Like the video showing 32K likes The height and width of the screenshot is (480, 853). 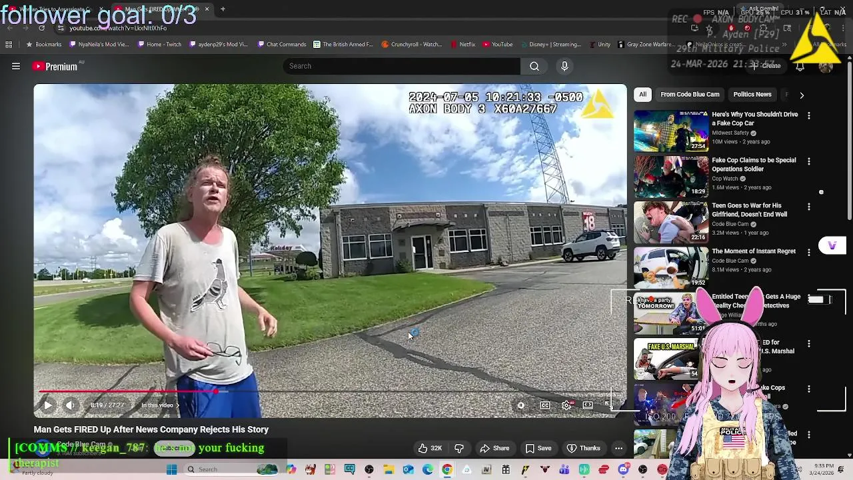click(430, 448)
